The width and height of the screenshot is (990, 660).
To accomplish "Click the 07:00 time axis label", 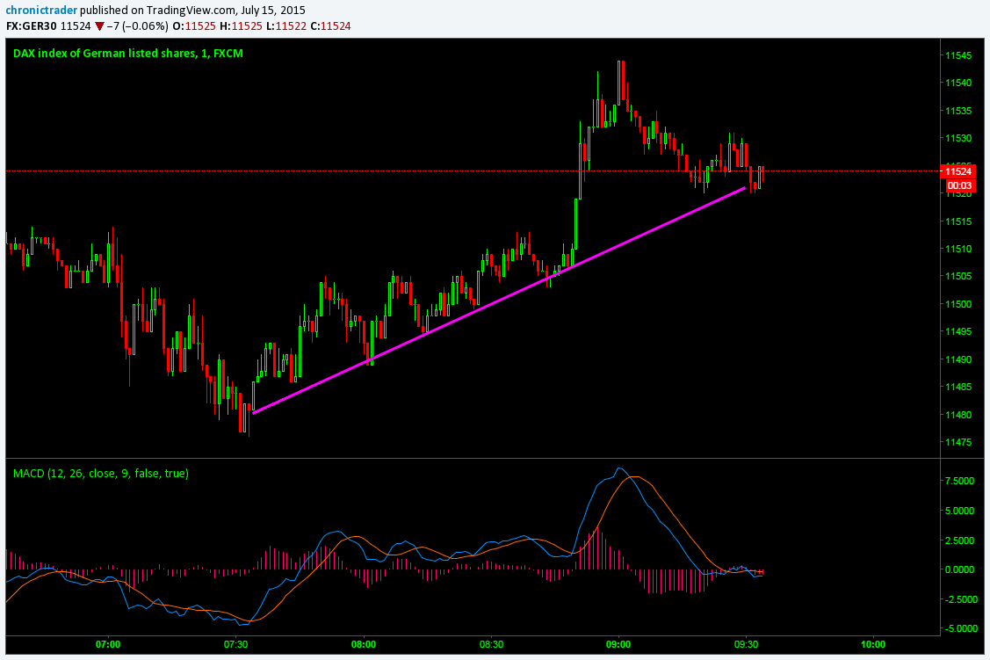I will (108, 644).
